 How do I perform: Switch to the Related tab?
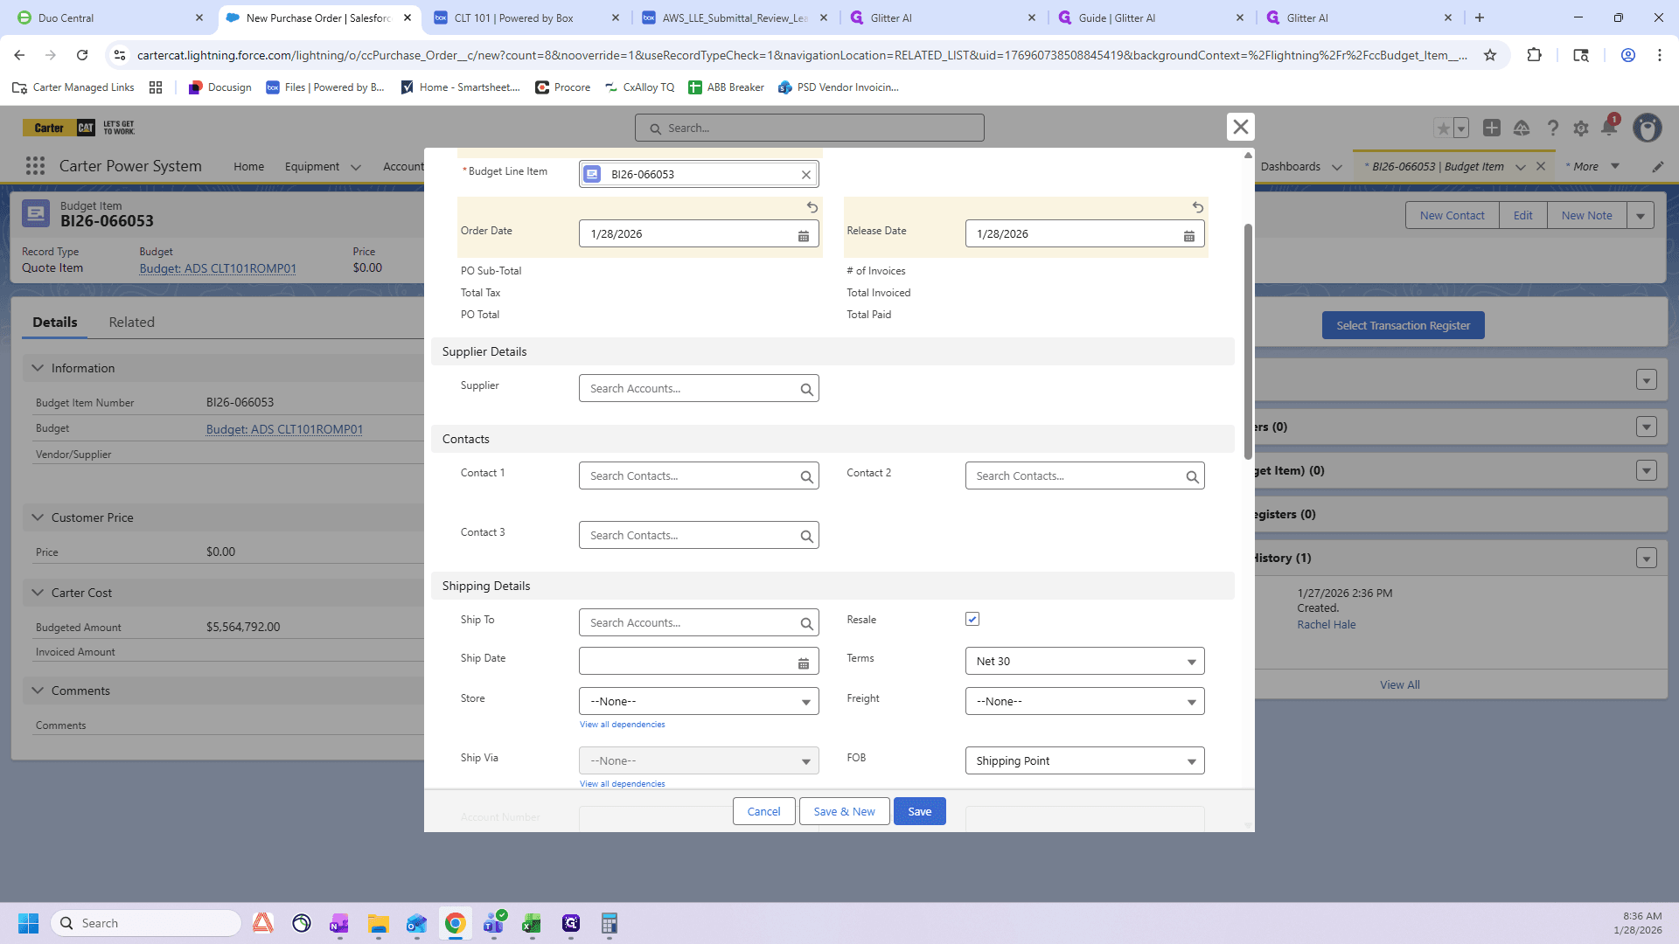click(x=131, y=322)
